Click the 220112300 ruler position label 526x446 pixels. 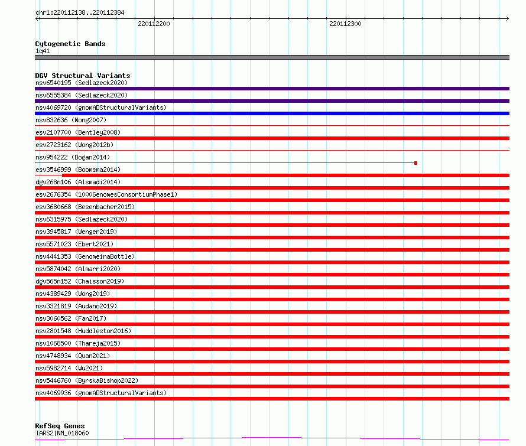pyautogui.click(x=345, y=24)
